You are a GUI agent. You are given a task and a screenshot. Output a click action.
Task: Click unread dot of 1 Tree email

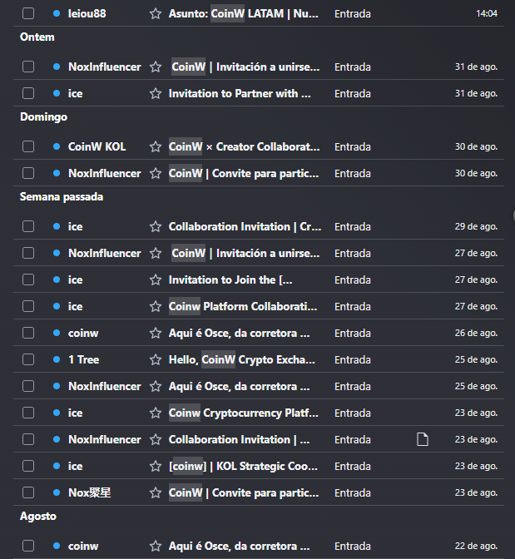57,359
